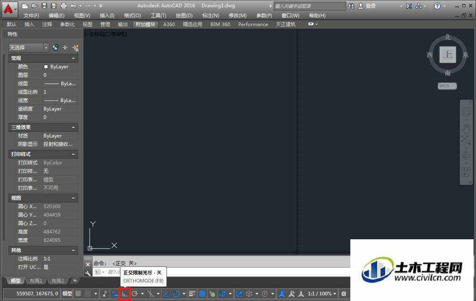
Task: Open the AutoCAD application menu button
Action: click(x=9, y=9)
